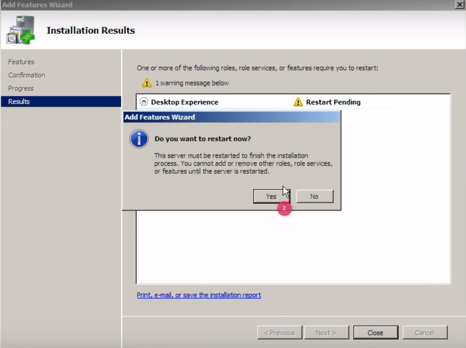Collapse the Desktop Experience entry
Screen dimensions: 466x348
click(144, 102)
